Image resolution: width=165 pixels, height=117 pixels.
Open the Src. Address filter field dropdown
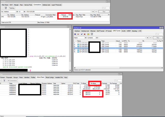(x=17, y=12)
